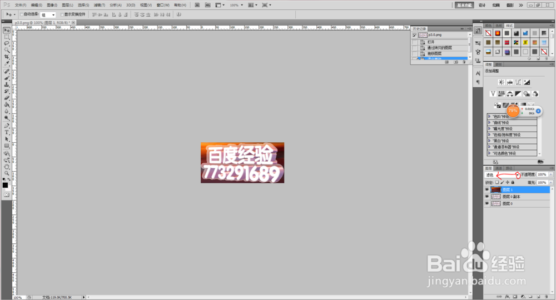Open Character panel from the dock

click(x=478, y=73)
